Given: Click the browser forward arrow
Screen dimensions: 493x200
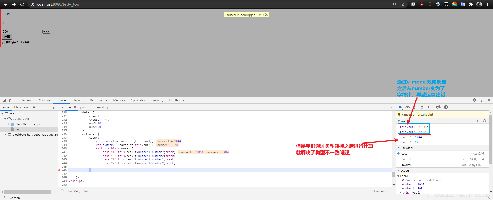Looking at the screenshot, I should (14, 4).
